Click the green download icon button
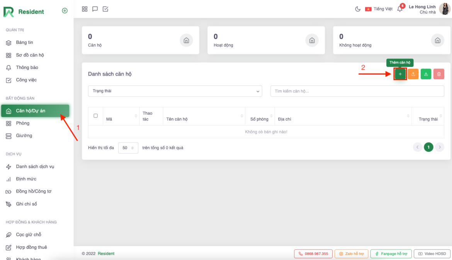 (426, 74)
